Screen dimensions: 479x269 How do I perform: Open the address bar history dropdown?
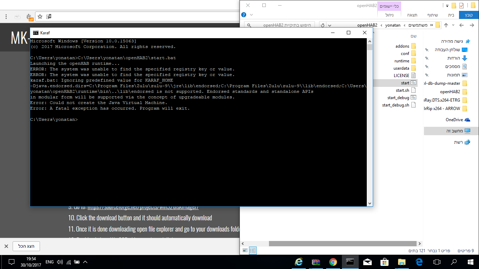pos(330,25)
